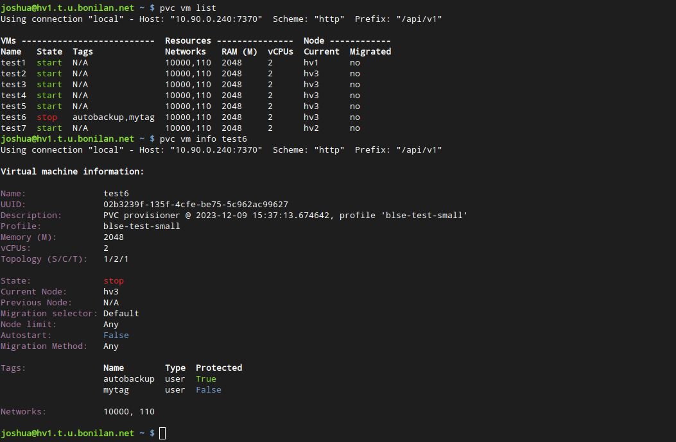
Task: Click the Profile value "blse-test-small"
Action: 141,226
